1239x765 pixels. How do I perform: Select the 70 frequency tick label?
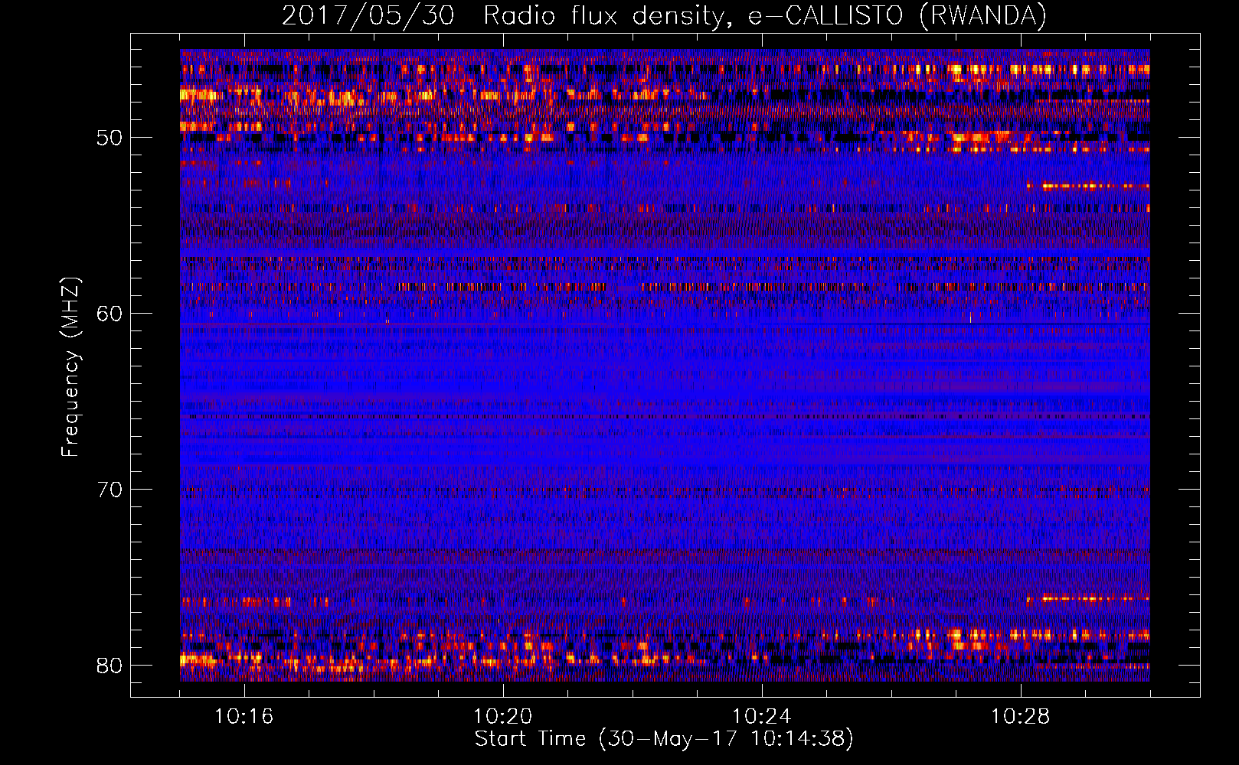tap(110, 490)
